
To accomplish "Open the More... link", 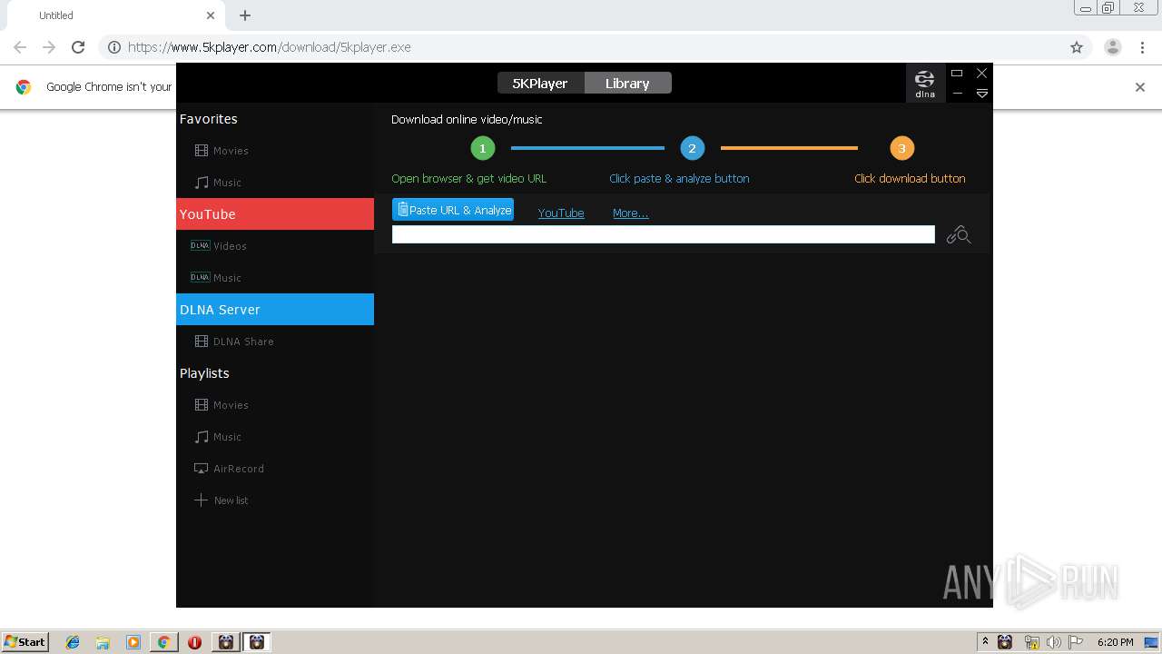I will tap(630, 213).
